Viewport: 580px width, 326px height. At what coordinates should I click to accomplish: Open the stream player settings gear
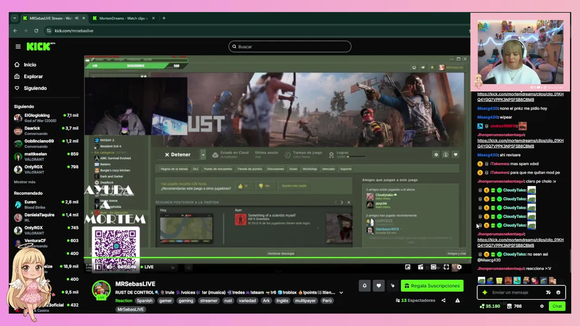459,267
